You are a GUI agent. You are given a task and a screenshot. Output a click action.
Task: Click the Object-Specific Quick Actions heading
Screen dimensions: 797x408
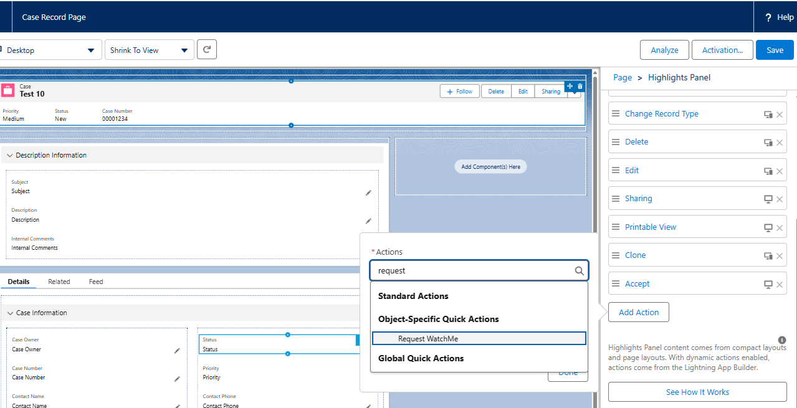pyautogui.click(x=439, y=319)
